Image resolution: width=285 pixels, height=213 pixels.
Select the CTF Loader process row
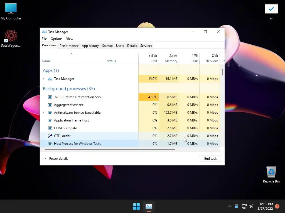point(130,136)
